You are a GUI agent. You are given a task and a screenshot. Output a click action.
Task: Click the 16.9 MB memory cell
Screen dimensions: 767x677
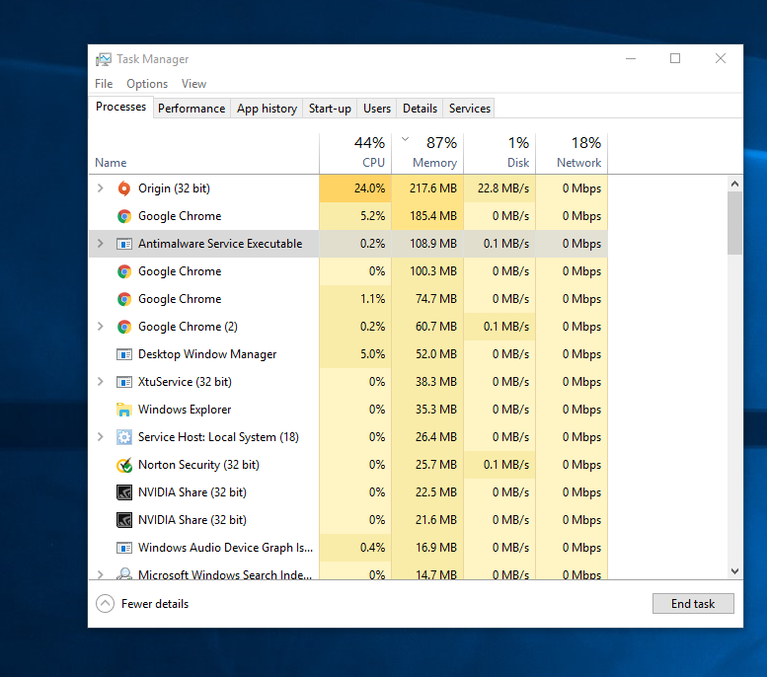pos(428,548)
